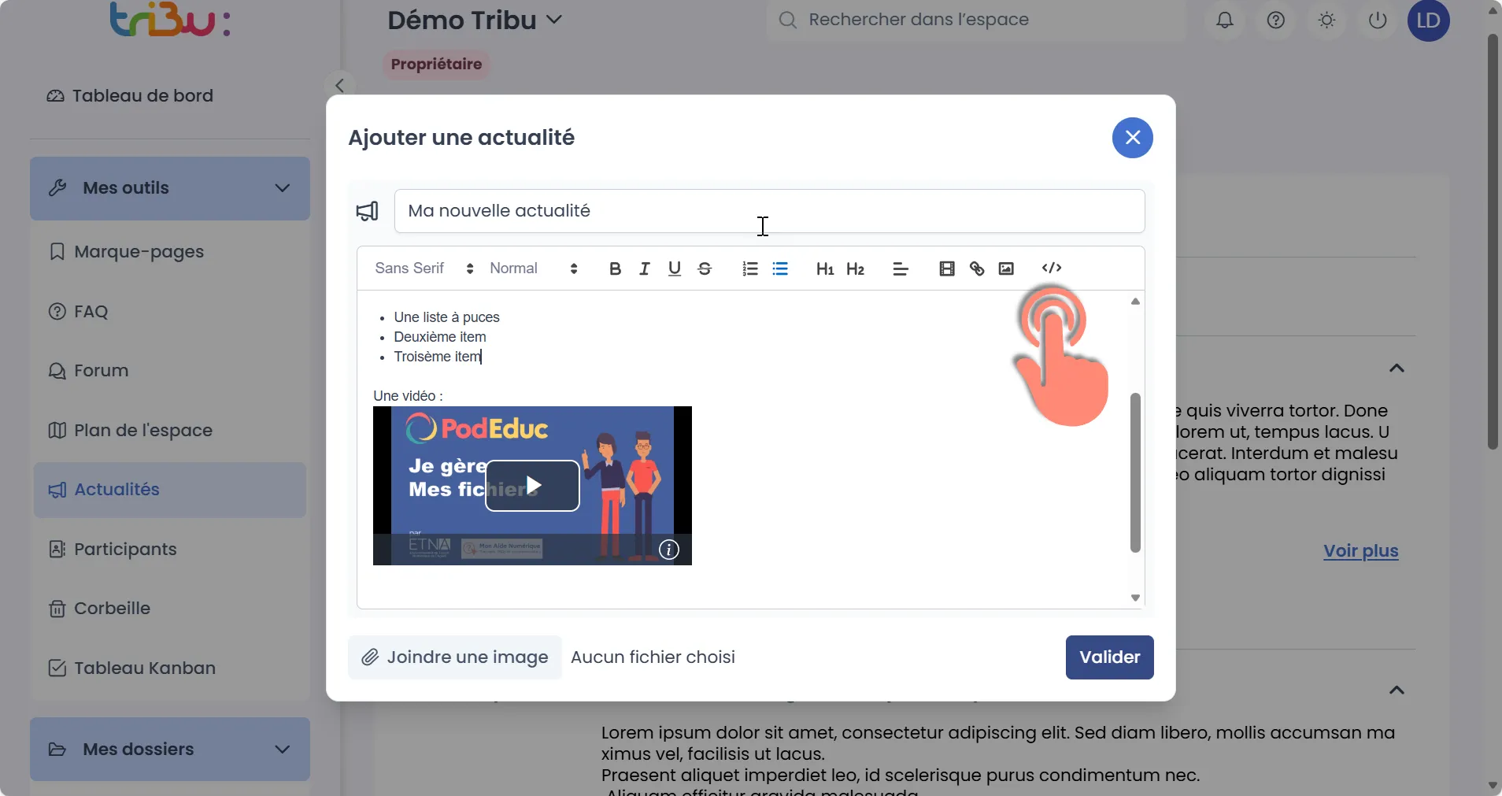Screen dimensions: 1502x796
Task: Toggle light/dark theme sun icon
Action: click(1327, 20)
